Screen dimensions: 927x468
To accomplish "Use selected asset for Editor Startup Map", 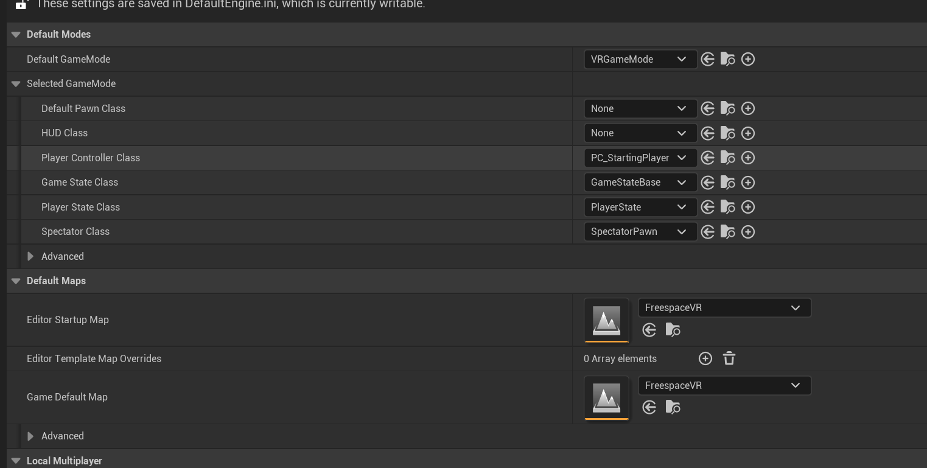I will pos(649,330).
